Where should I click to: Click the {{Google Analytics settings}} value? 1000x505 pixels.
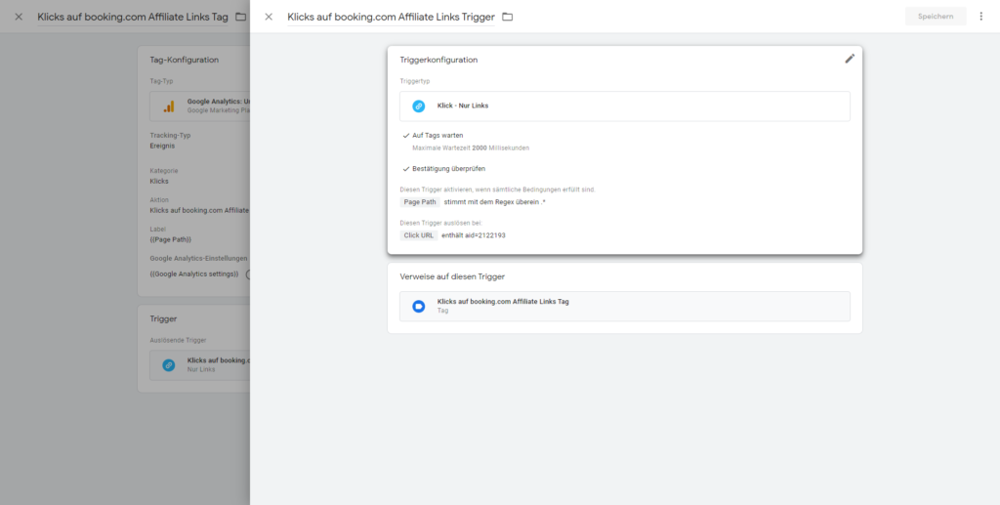(194, 274)
